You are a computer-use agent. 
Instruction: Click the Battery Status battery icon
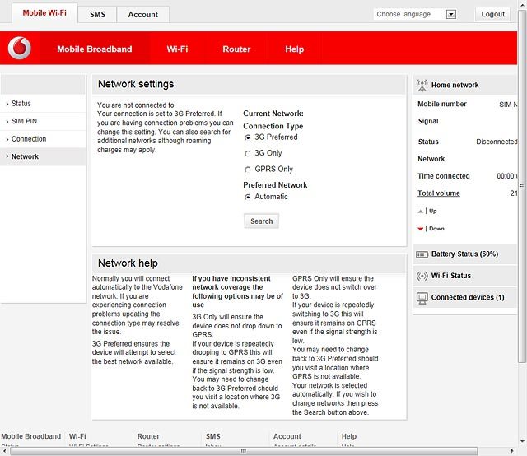click(x=422, y=254)
